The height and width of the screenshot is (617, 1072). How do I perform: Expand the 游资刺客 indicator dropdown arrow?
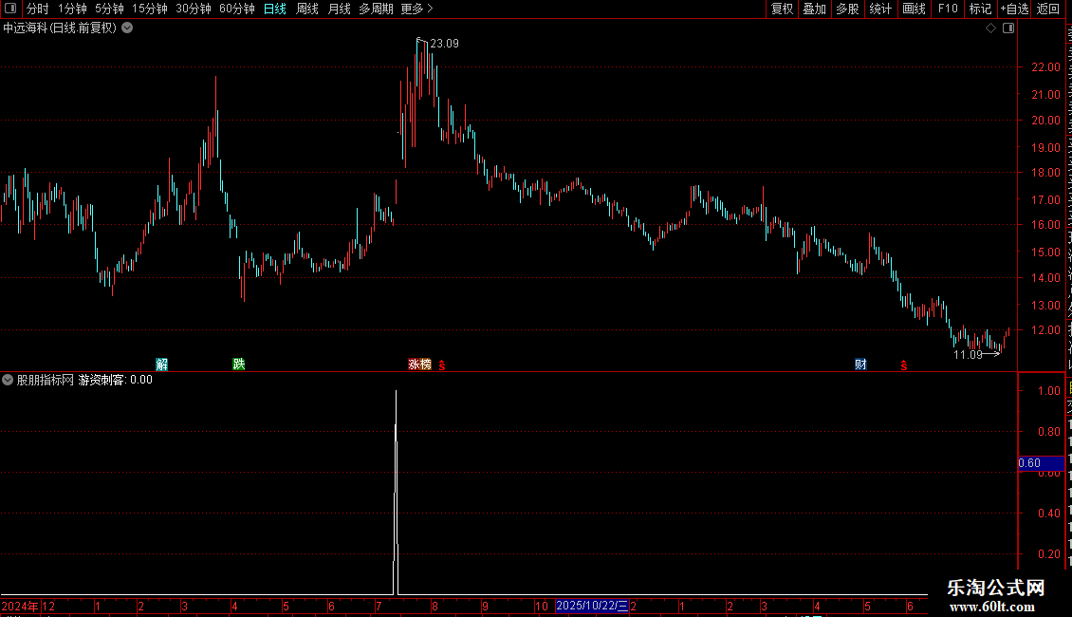(x=8, y=380)
